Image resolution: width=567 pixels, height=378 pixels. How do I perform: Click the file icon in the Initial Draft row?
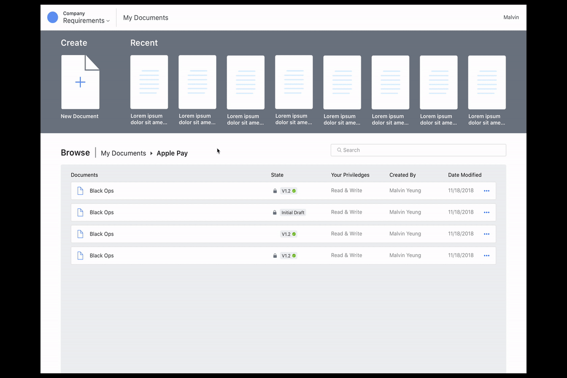tap(80, 212)
